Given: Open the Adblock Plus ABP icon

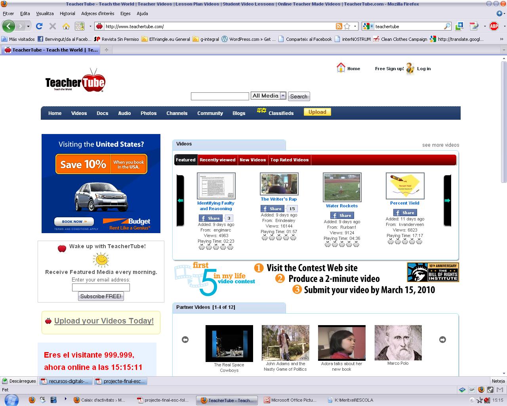Looking at the screenshot, I should point(494,26).
